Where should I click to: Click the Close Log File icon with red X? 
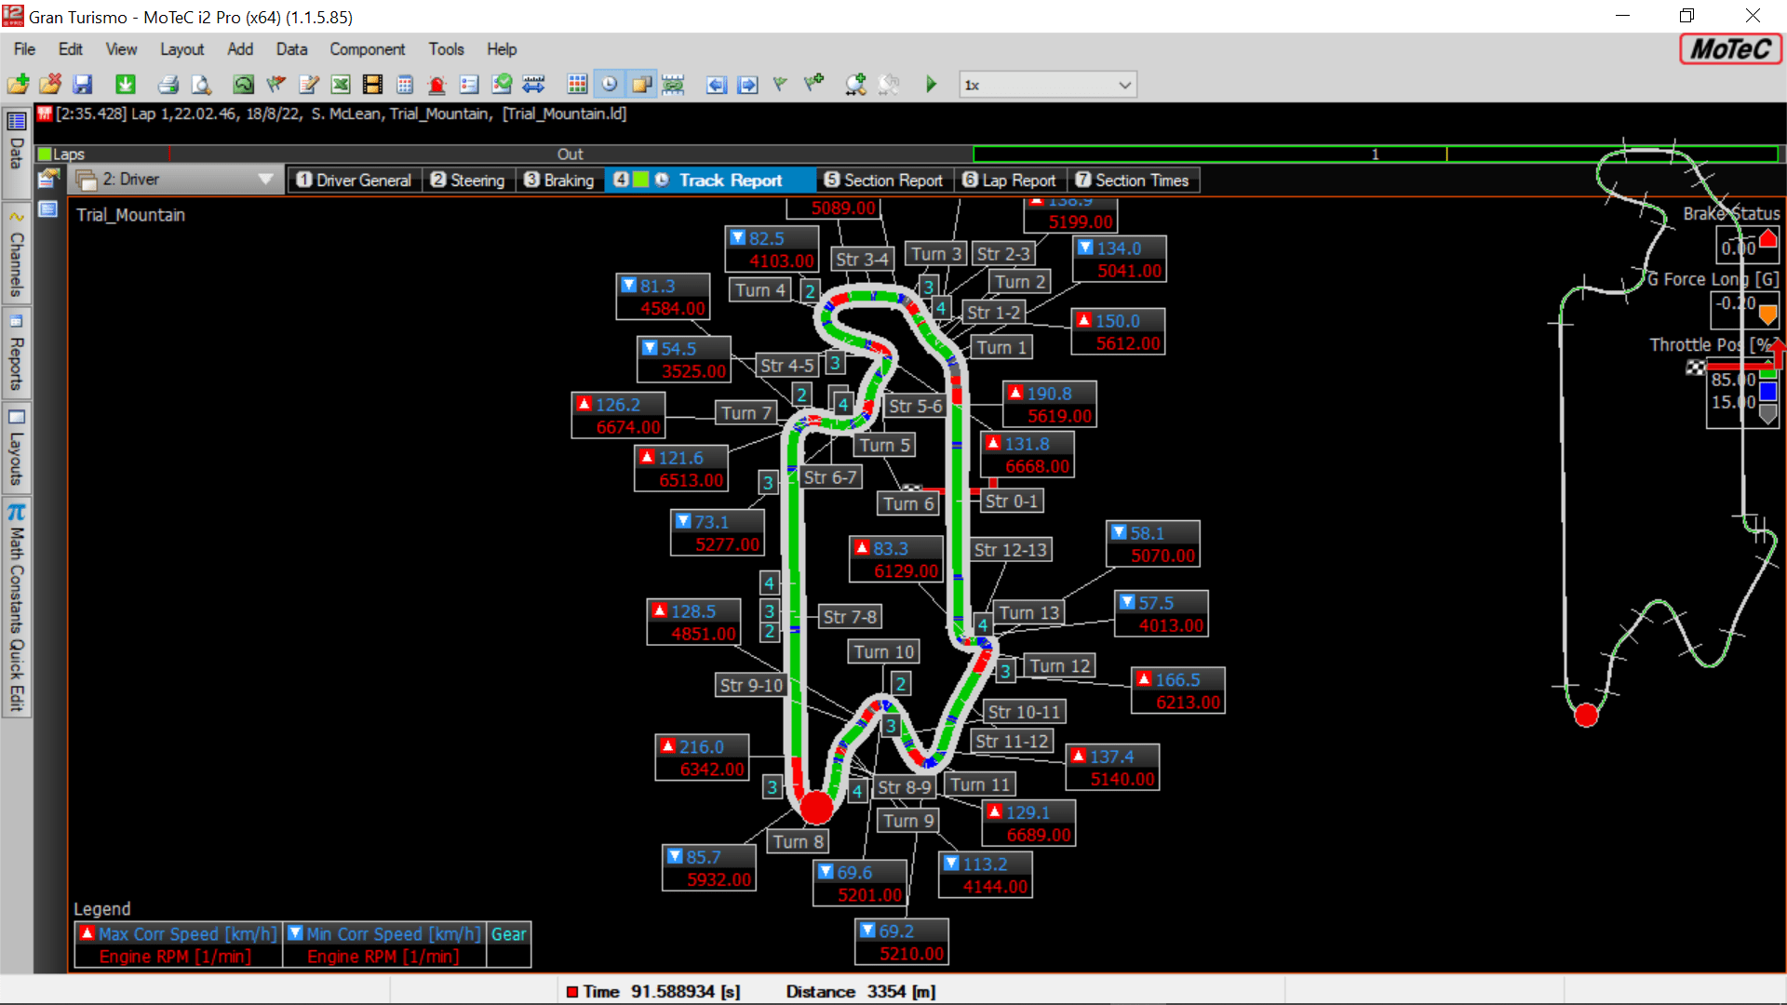point(50,85)
